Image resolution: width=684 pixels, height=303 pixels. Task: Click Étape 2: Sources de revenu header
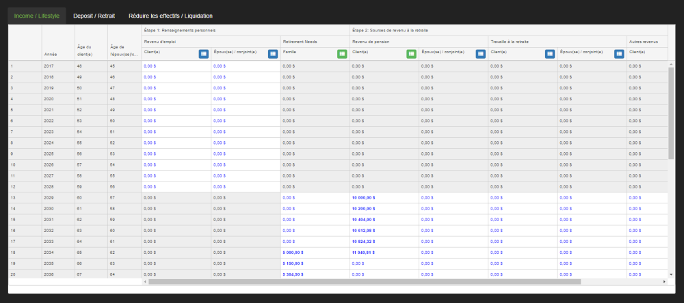(x=509, y=31)
